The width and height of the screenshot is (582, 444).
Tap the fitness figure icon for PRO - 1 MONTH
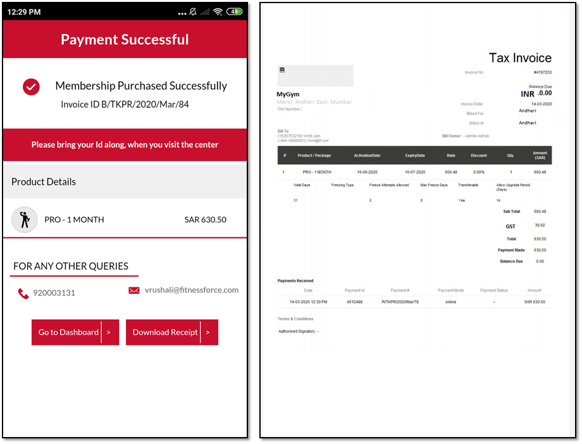tap(25, 219)
